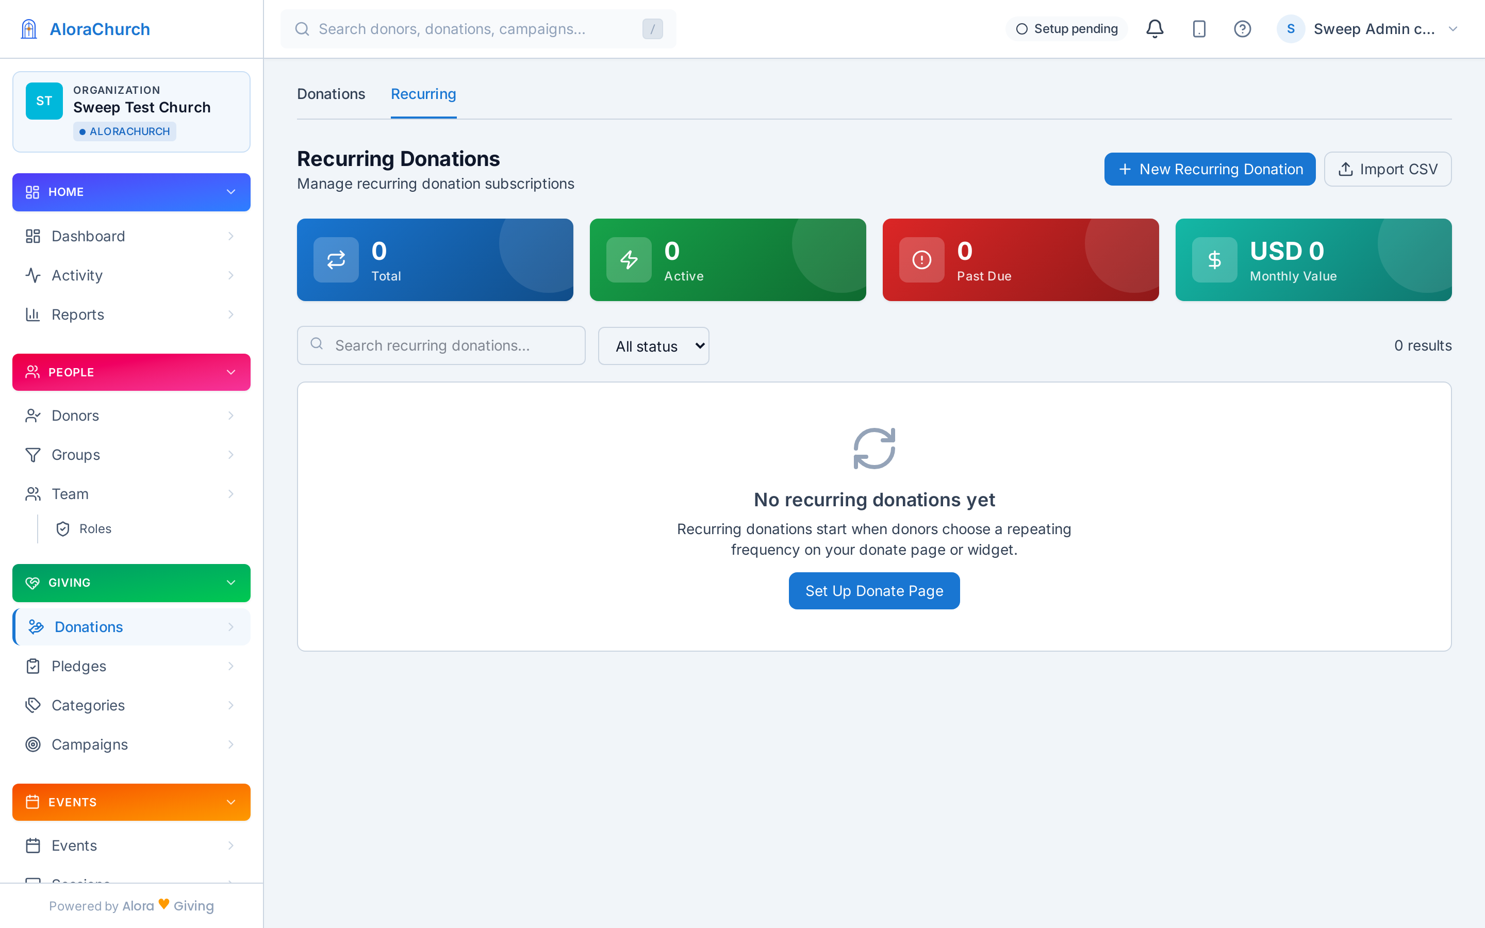
Task: Click the Total repeat arrows icon
Action: click(336, 260)
